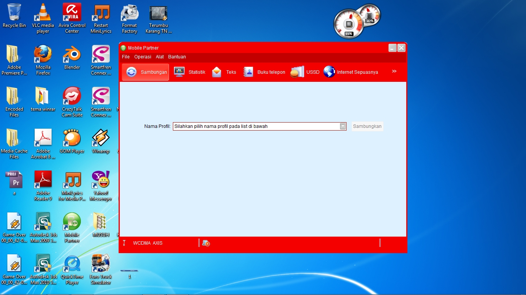526x295 pixels.
Task: Select the QuickTime Player shortcut
Action: pos(72,270)
